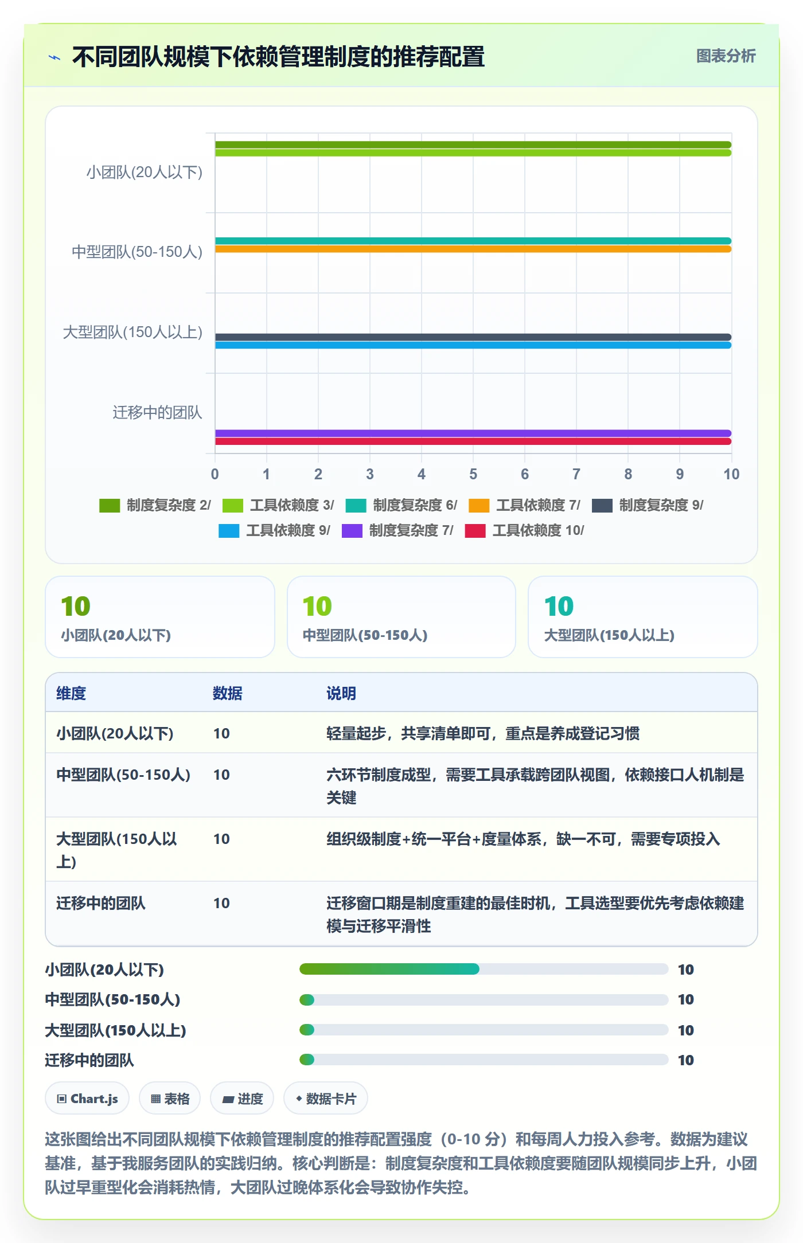
Task: Click the 小团队(20人以下) progress bar
Action: click(x=484, y=969)
